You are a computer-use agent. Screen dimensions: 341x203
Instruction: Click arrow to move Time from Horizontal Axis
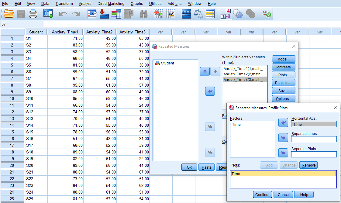(283, 122)
